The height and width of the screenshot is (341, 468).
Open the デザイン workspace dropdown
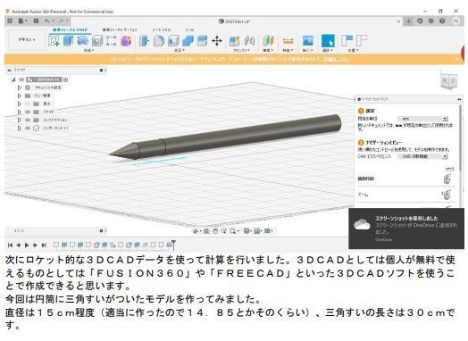click(x=27, y=39)
